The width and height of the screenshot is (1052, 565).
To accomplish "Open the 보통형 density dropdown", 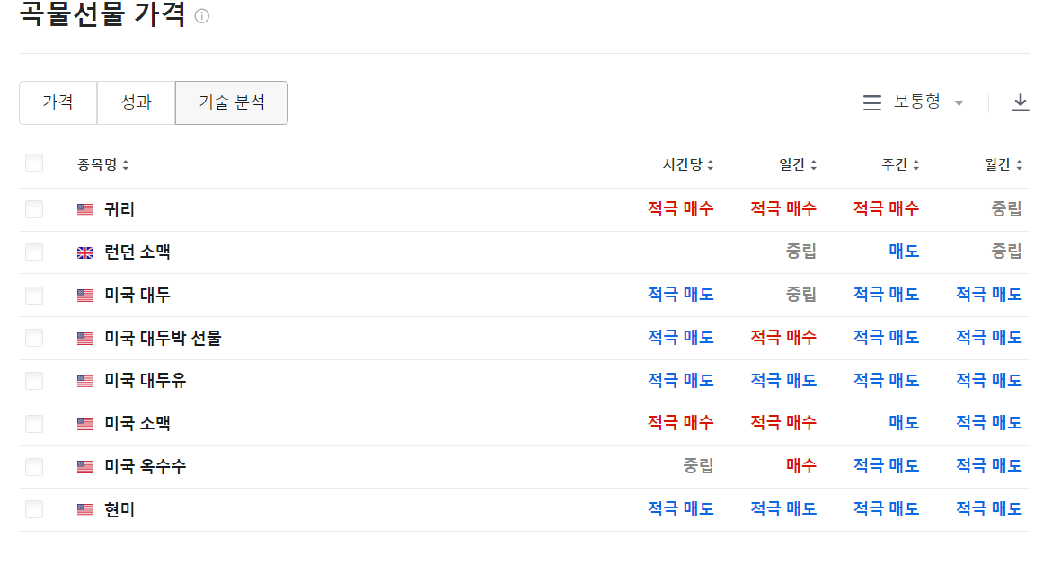I will tap(928, 102).
